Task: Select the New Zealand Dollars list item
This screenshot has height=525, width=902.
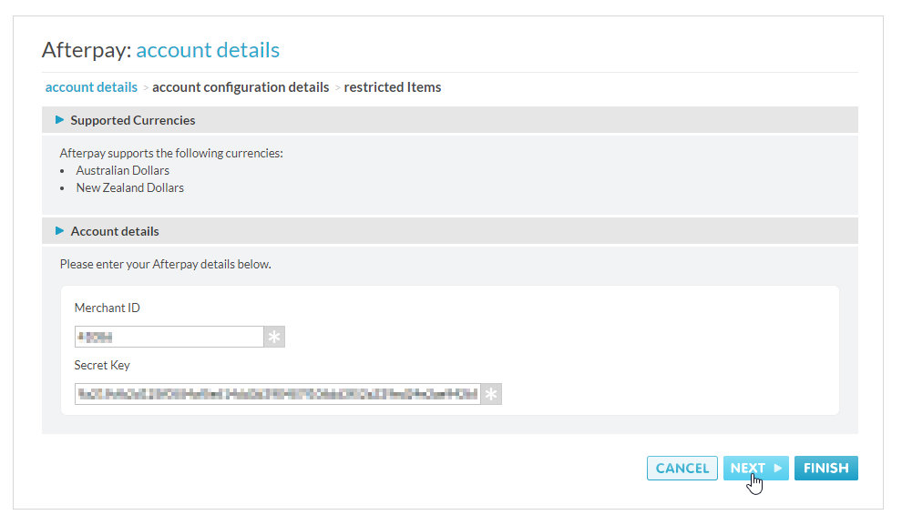Action: tap(130, 188)
